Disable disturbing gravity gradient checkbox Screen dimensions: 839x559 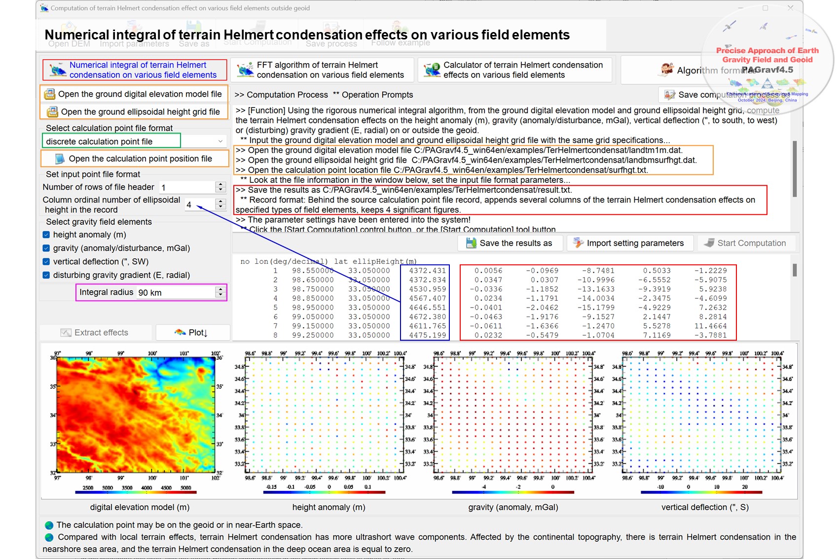(x=46, y=275)
